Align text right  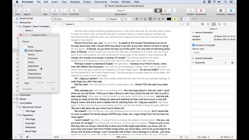click(159, 19)
